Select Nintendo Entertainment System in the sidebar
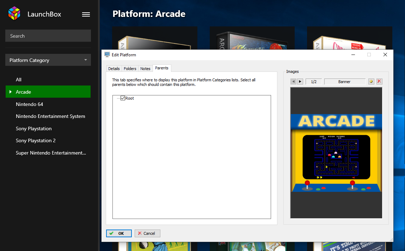The image size is (405, 251). 50,116
